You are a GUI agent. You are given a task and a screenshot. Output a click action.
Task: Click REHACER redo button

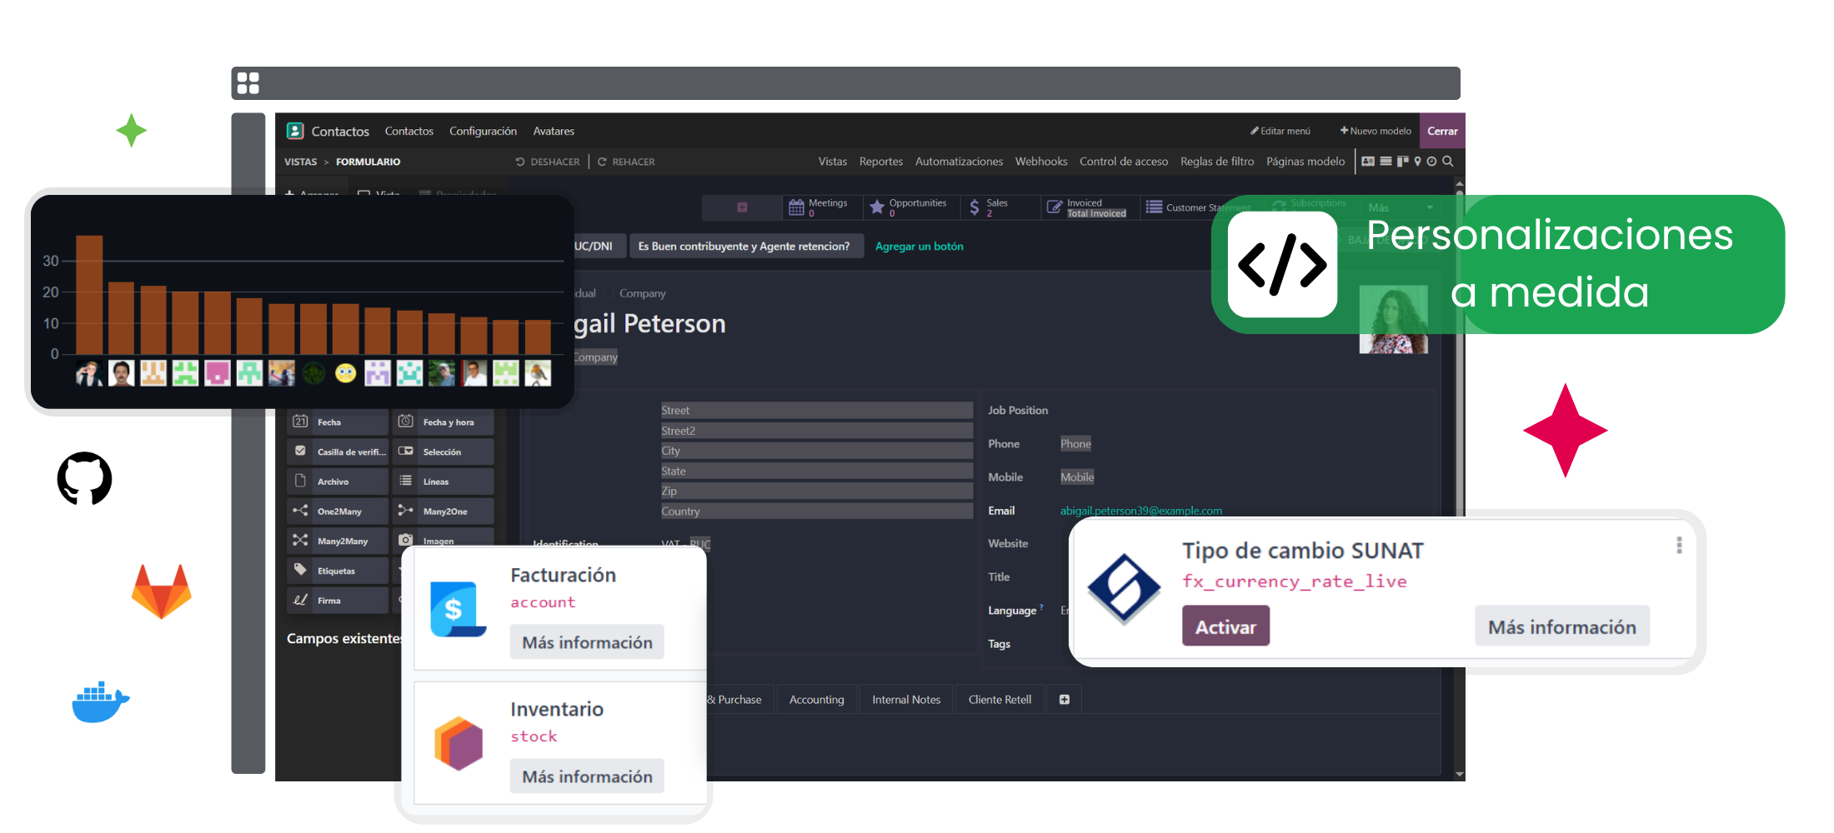tap(626, 162)
